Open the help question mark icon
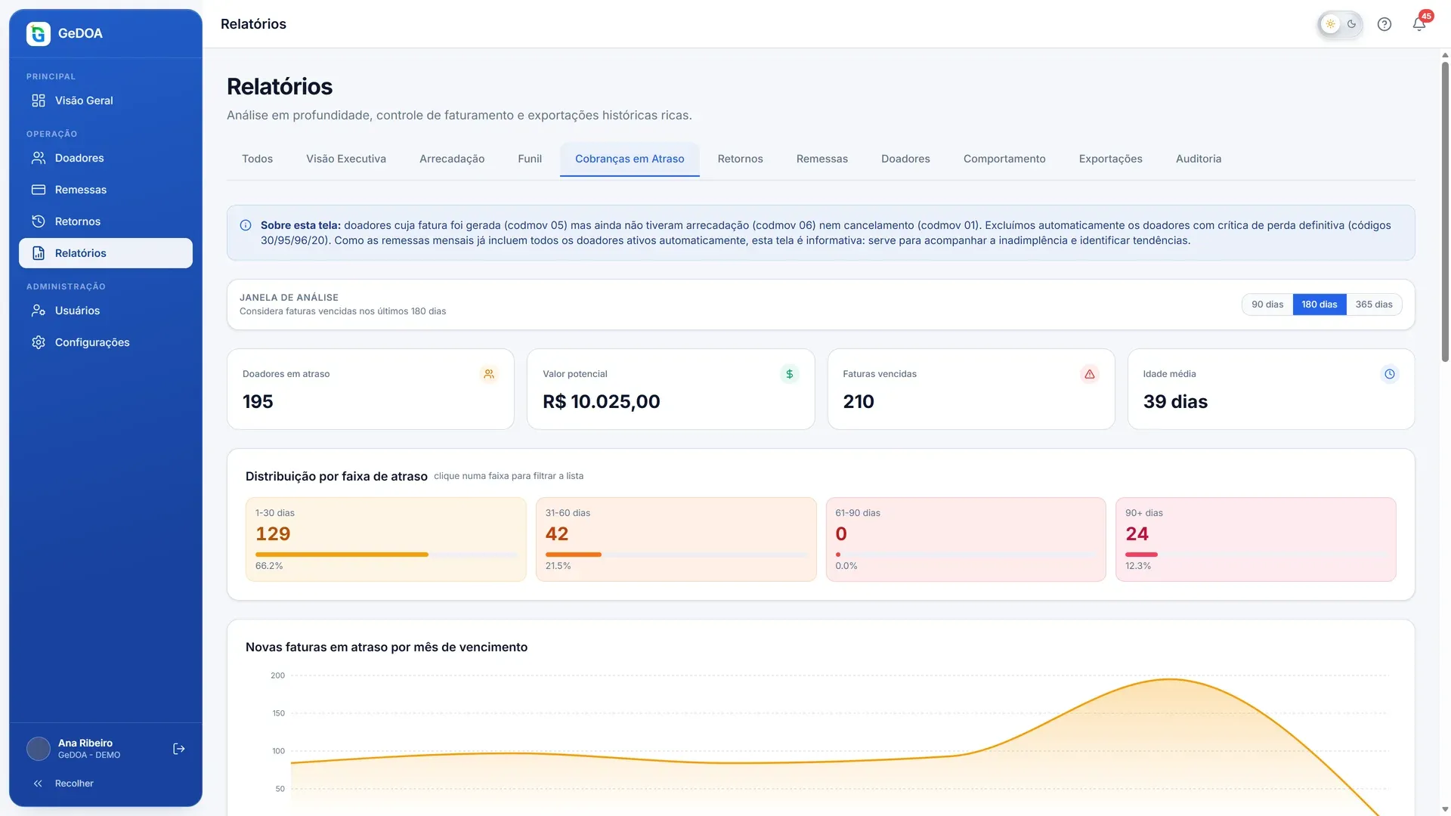 click(1384, 24)
